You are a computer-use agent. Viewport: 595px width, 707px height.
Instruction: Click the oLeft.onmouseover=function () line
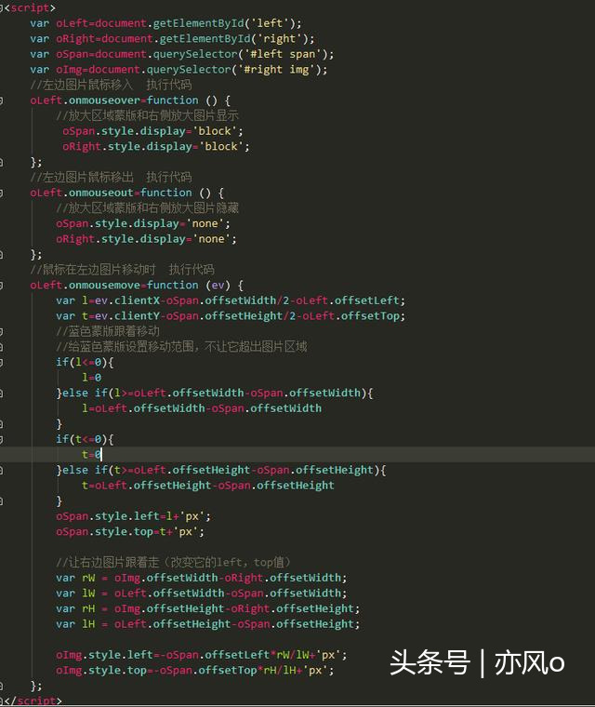point(130,100)
